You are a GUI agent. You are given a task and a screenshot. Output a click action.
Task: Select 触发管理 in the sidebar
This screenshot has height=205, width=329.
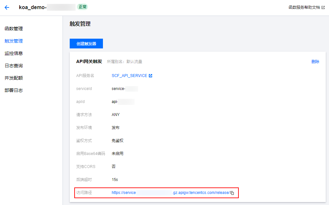pyautogui.click(x=14, y=41)
